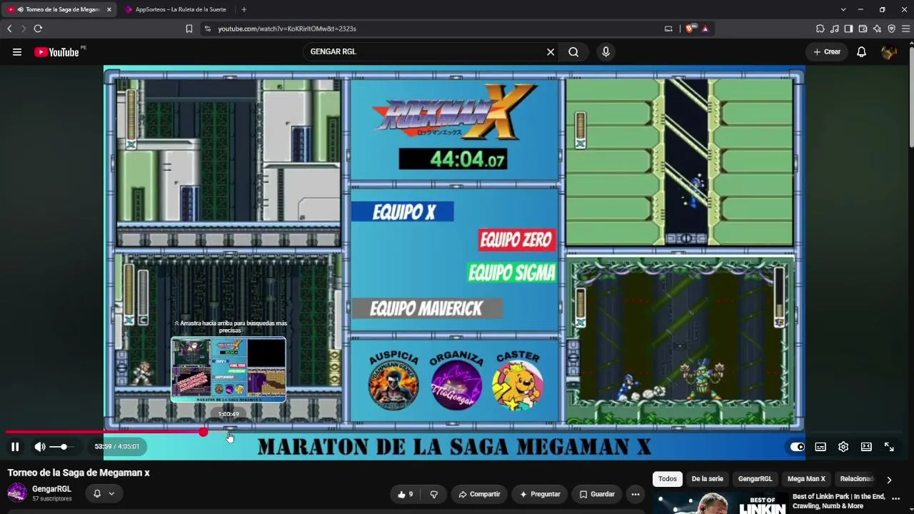
Task: Open Leo AI assistant icon
Action: point(877,29)
